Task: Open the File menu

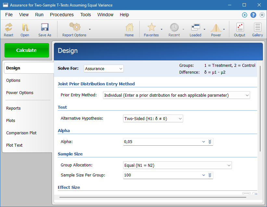Action: pos(9,15)
